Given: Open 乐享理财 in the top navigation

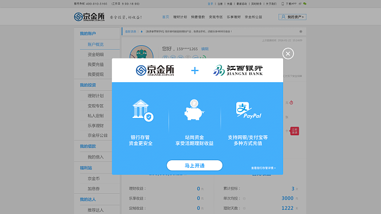Looking at the screenshot, I should click(x=234, y=17).
